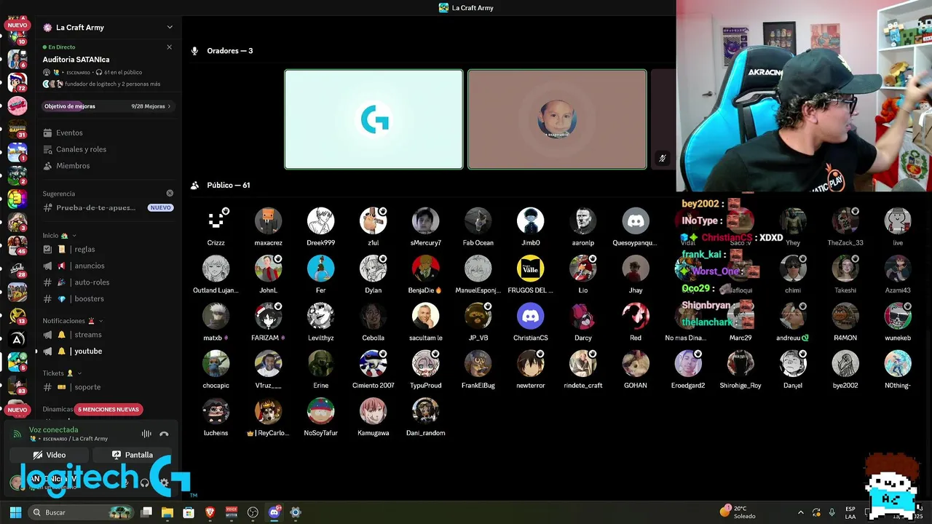Launch Brave browser from taskbar
932x524 pixels.
coord(210,512)
